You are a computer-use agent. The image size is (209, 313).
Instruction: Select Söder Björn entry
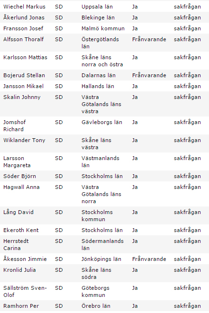19,176
